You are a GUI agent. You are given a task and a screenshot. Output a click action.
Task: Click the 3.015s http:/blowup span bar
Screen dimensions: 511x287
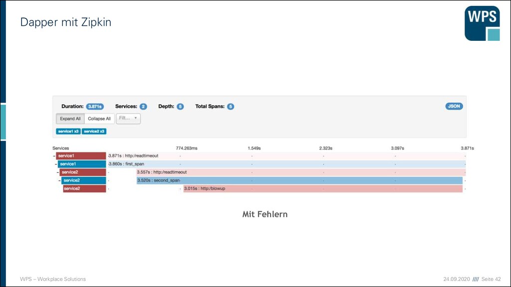click(323, 188)
